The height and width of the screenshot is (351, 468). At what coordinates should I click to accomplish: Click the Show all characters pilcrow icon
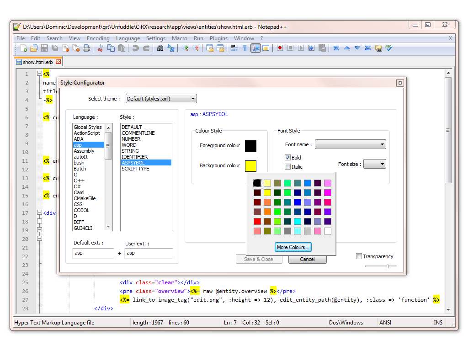245,48
